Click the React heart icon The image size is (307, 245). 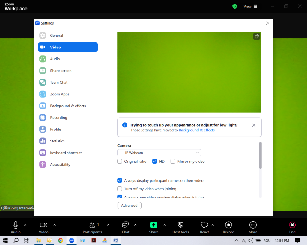204,225
